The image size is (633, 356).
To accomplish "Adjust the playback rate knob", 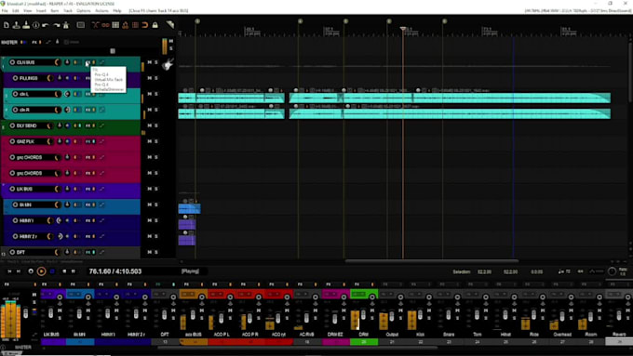I will [612, 271].
